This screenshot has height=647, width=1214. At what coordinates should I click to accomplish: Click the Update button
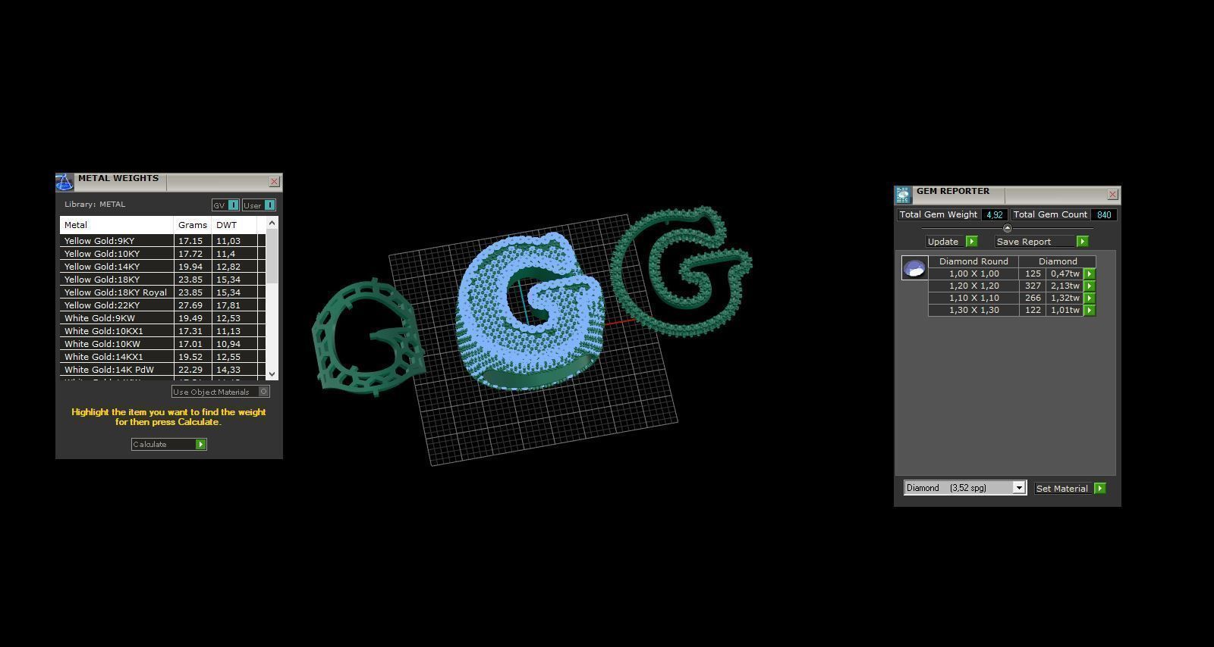(x=951, y=241)
